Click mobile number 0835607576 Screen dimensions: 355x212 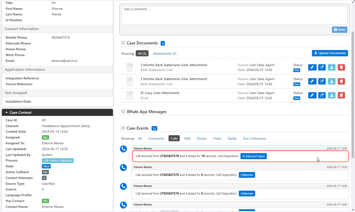tap(61, 38)
